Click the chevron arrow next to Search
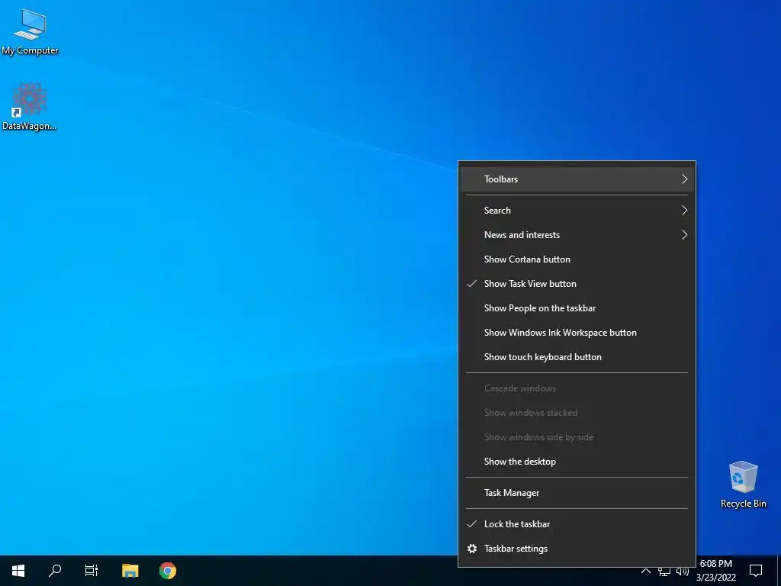This screenshot has width=781, height=586. coord(684,211)
